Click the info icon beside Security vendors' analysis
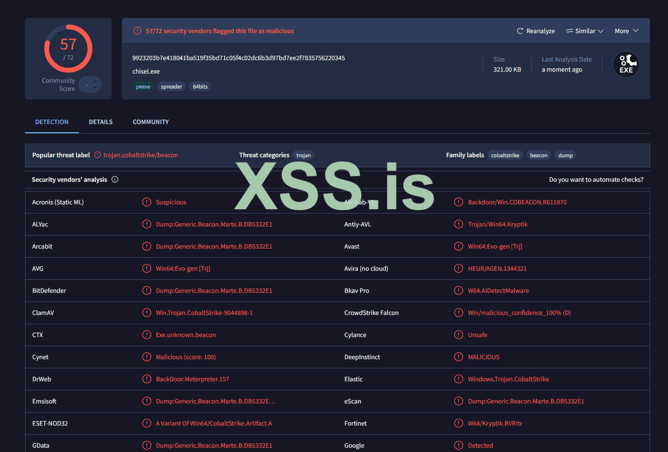The height and width of the screenshot is (452, 668). pos(115,179)
